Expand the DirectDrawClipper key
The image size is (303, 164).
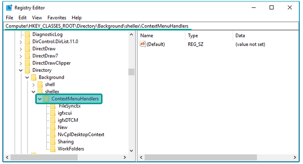(x=21, y=63)
